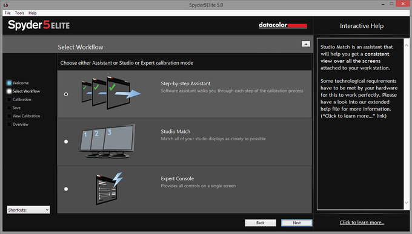Click the help scrollbar down arrow
The image size is (412, 234).
coord(407,203)
